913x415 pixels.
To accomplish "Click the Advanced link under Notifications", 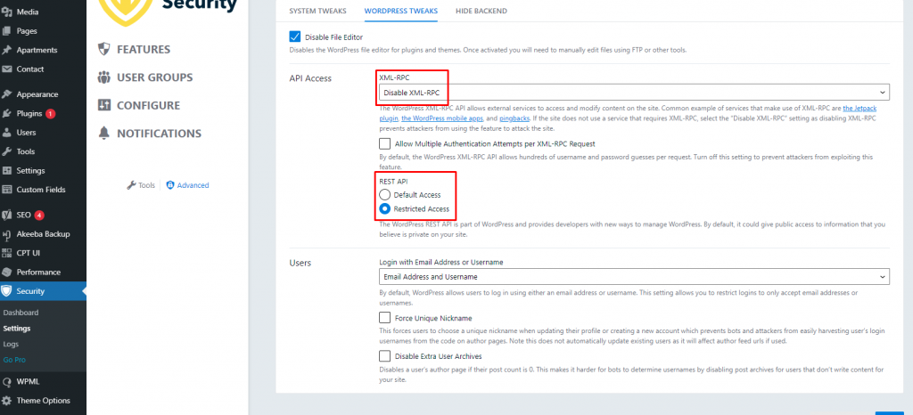I will click(193, 185).
